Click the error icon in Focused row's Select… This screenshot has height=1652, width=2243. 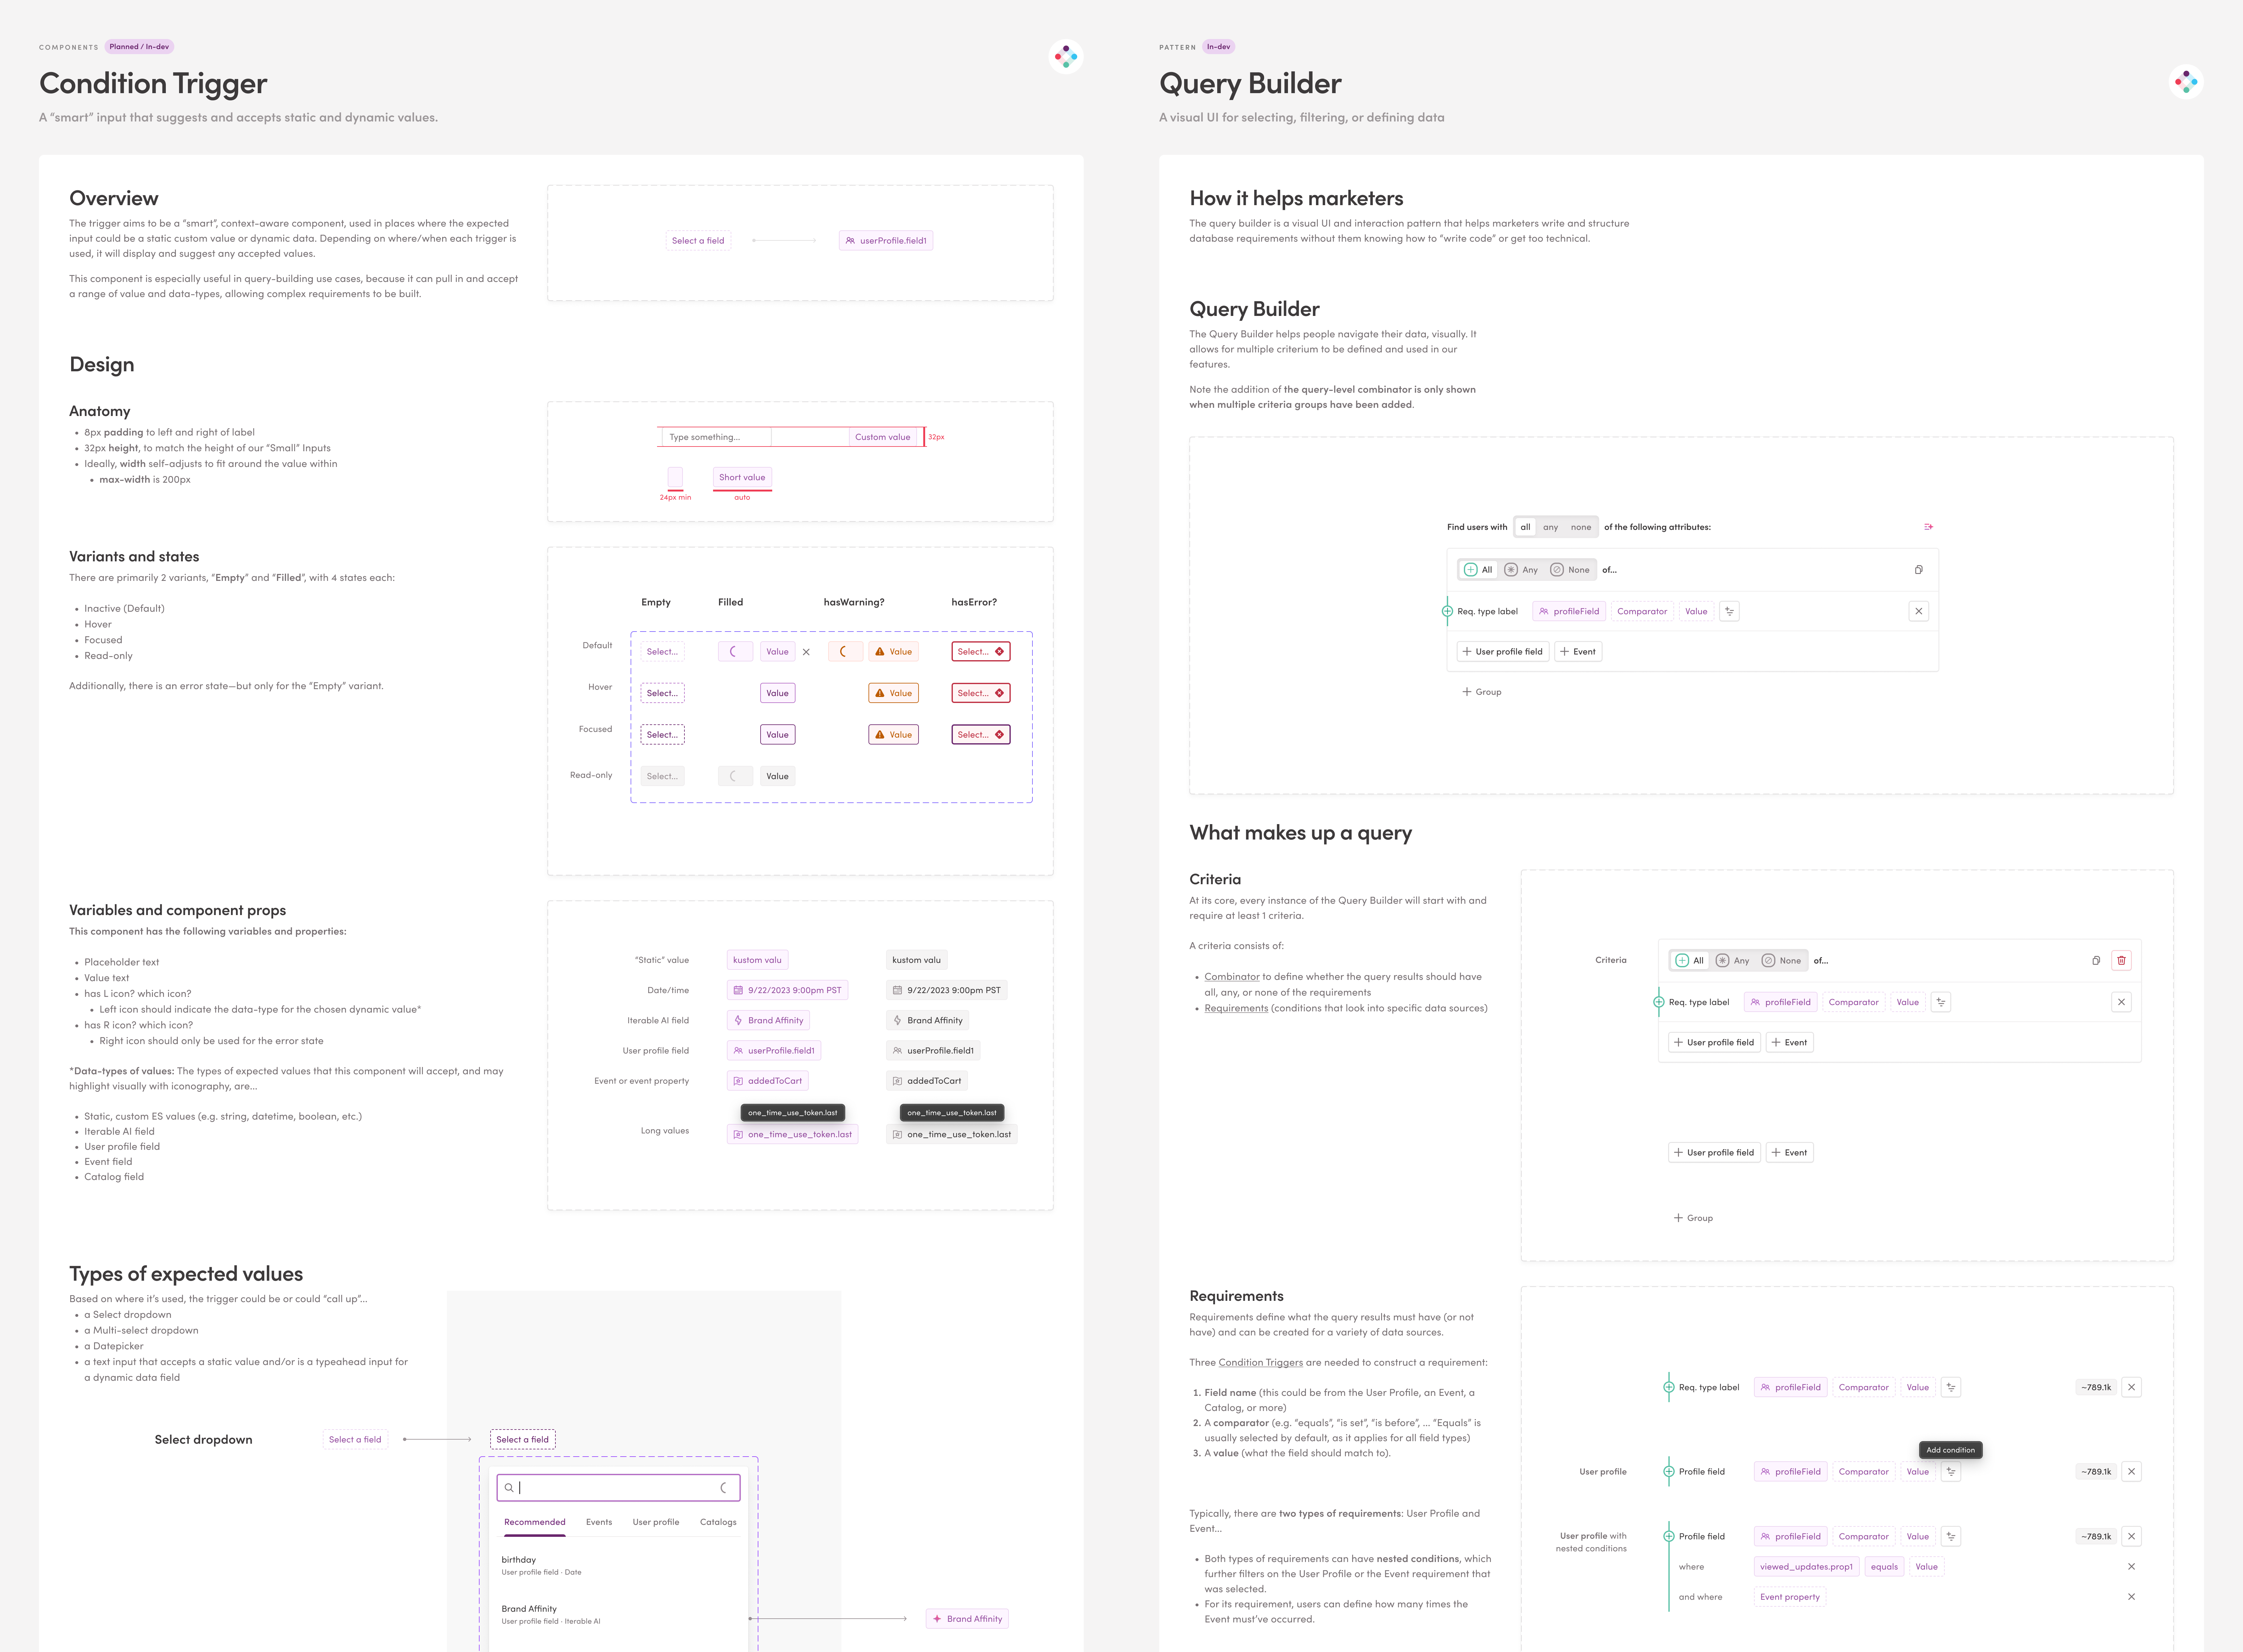pyautogui.click(x=999, y=735)
